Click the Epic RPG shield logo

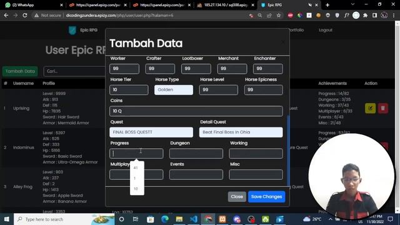(x=72, y=30)
